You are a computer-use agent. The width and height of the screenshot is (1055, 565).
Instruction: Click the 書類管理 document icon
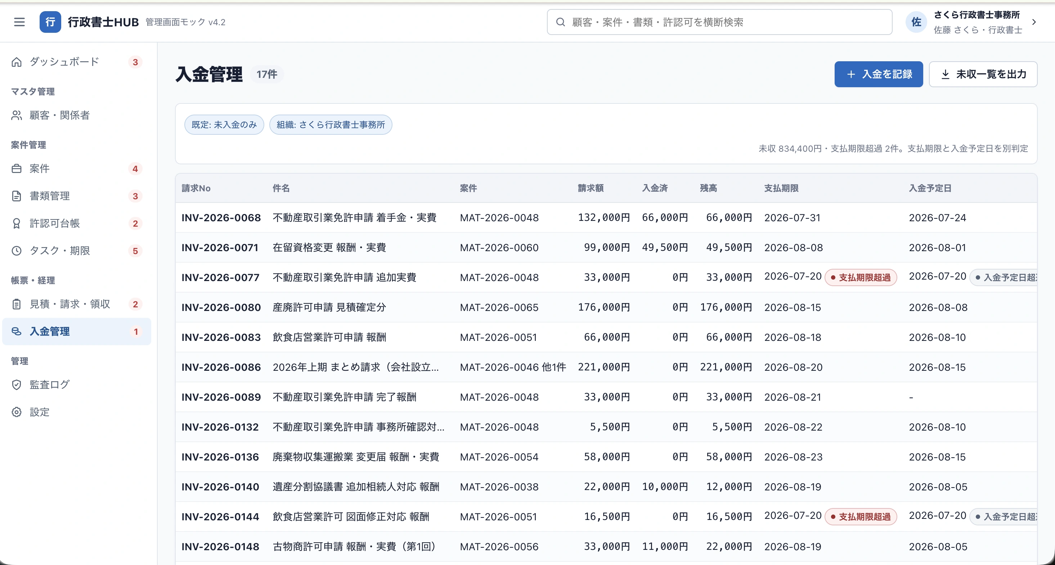coord(16,196)
